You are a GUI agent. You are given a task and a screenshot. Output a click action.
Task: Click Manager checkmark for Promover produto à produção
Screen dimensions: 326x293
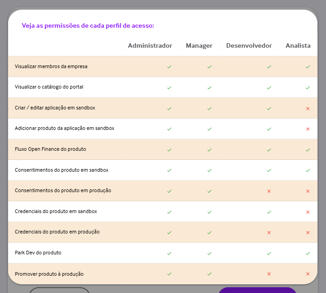[209, 274]
